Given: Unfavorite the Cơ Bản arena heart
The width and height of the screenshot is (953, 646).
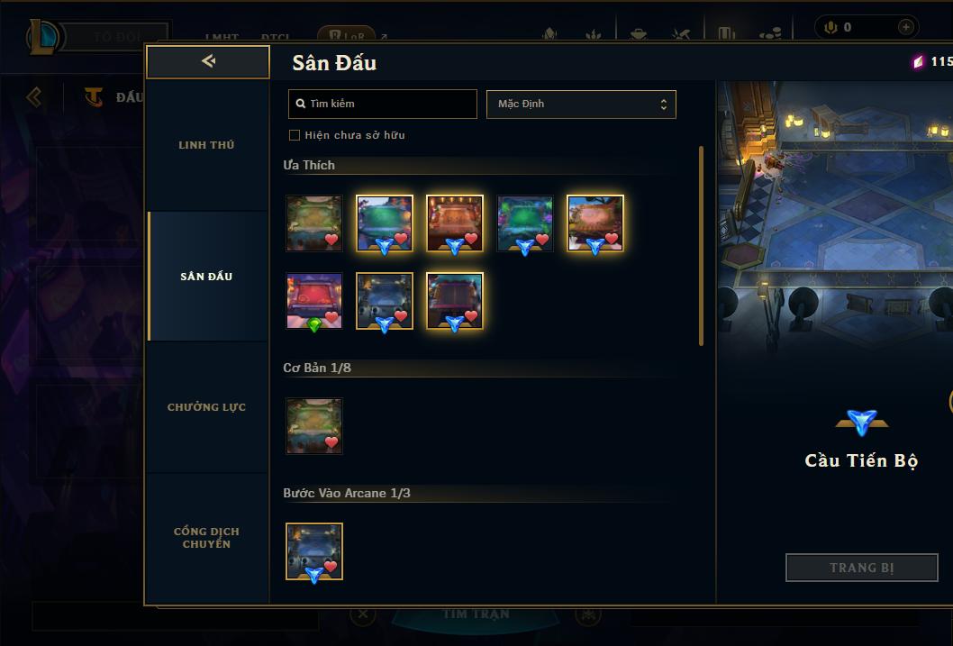Looking at the screenshot, I should click(x=331, y=441).
